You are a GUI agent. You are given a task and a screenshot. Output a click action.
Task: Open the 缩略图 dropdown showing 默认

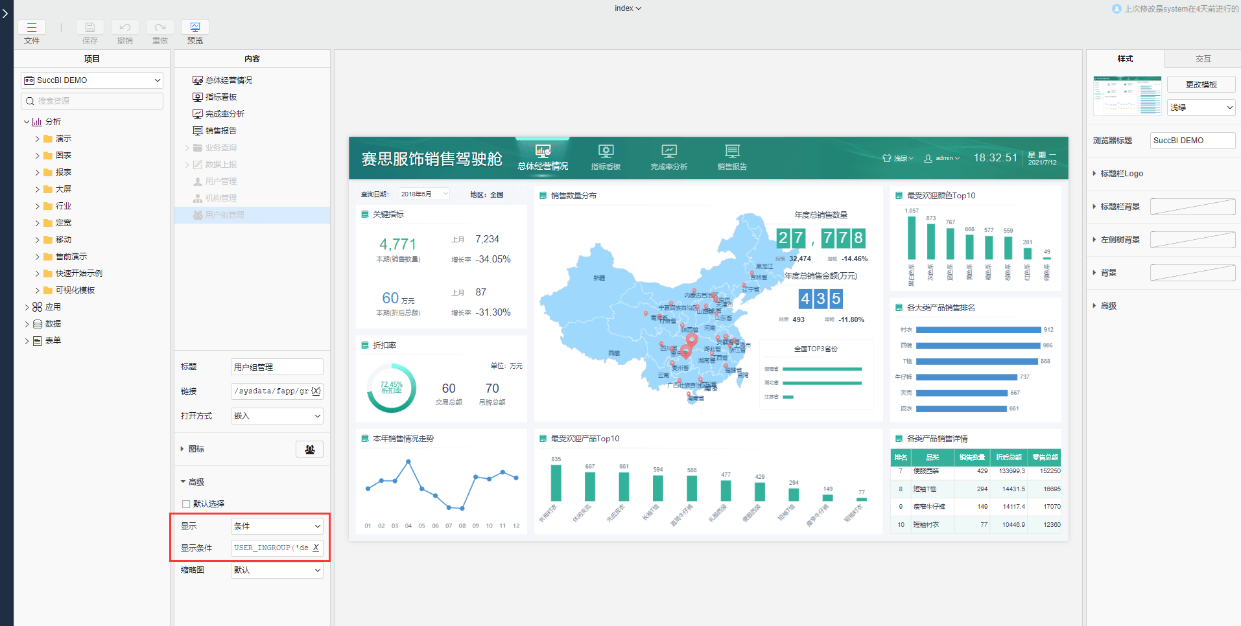(x=276, y=570)
